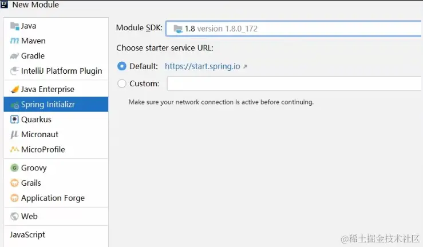Click the Java Enterprise icon
This screenshot has height=247, width=423.
tap(15, 89)
